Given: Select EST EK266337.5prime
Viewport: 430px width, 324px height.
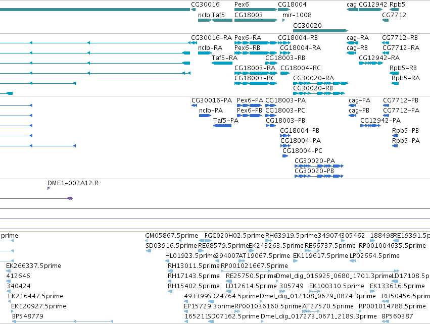Looking at the screenshot, I should [8, 271].
